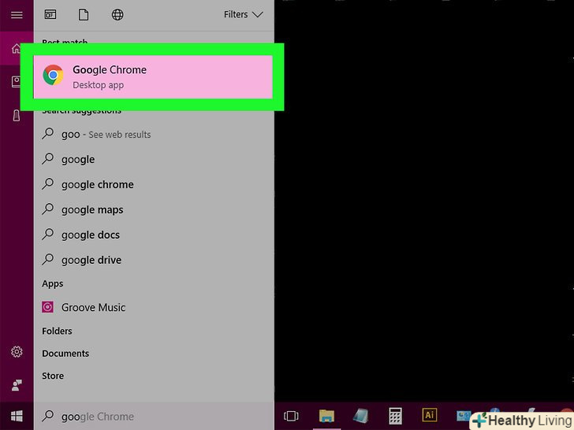The height and width of the screenshot is (430, 574).
Task: Open the hamburger menu in search sidebar
Action: 17,15
